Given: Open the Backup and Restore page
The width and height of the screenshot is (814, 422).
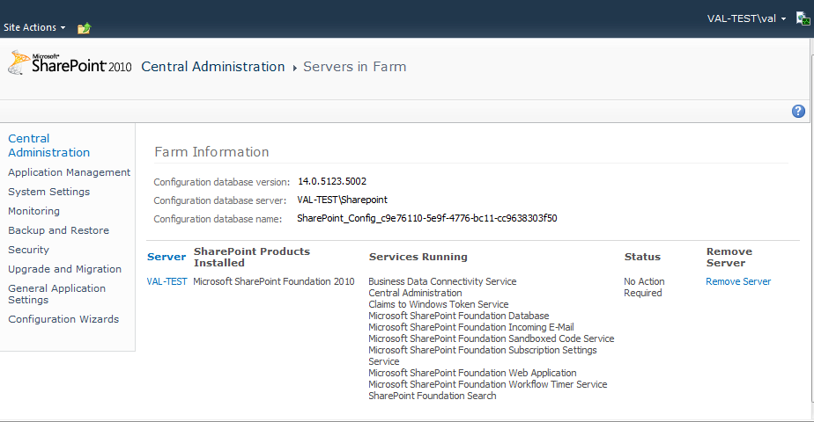Looking at the screenshot, I should coord(58,230).
